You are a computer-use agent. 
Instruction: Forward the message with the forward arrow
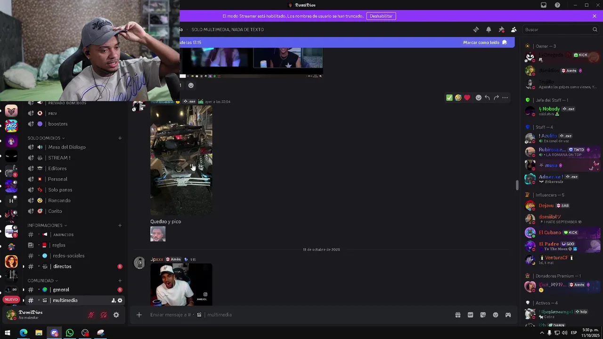click(x=496, y=97)
